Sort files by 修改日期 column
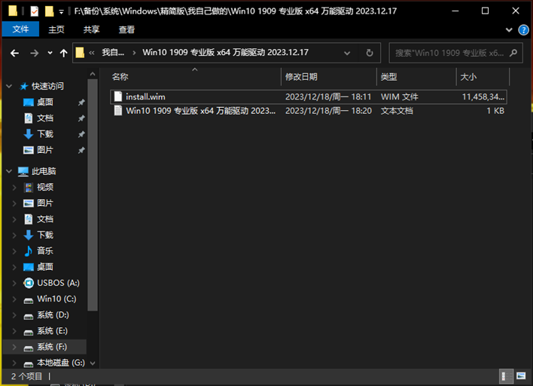 click(301, 77)
